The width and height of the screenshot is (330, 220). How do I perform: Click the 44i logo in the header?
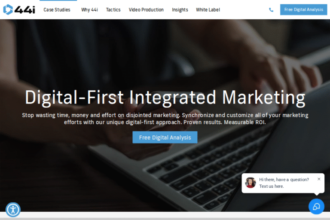tap(19, 9)
